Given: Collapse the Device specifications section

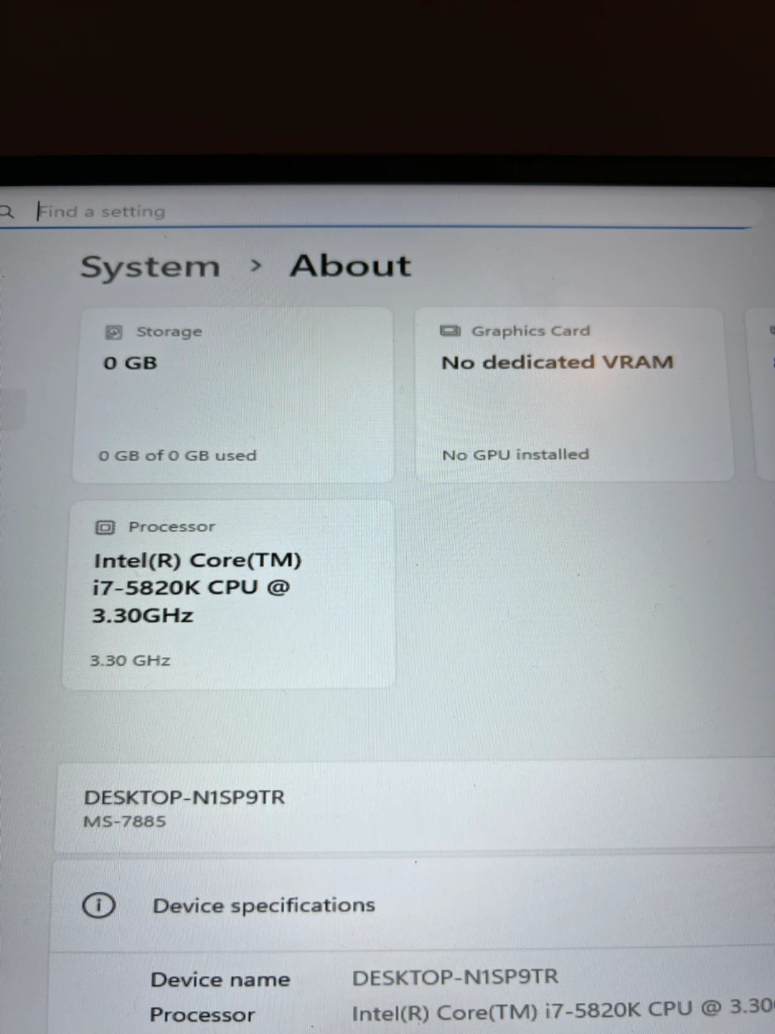Looking at the screenshot, I should (x=413, y=905).
